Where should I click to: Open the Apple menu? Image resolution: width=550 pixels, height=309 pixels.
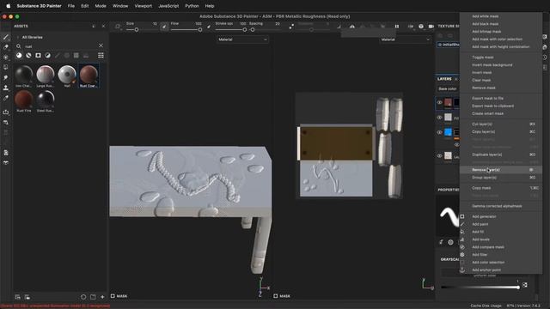[9, 6]
